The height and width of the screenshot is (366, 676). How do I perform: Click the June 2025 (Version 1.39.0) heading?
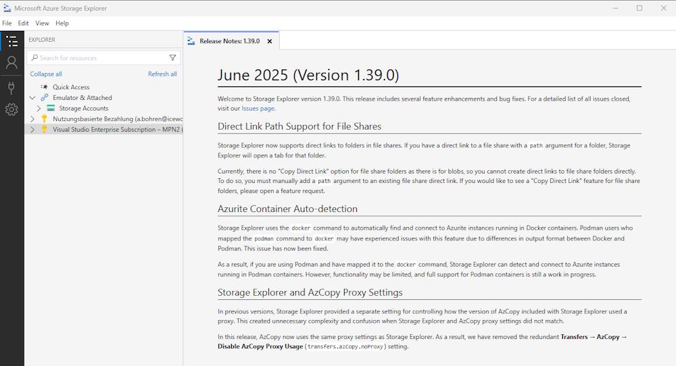[x=308, y=76]
